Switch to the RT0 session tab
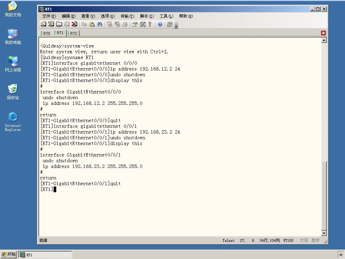The image size is (345, 259). (x=46, y=33)
